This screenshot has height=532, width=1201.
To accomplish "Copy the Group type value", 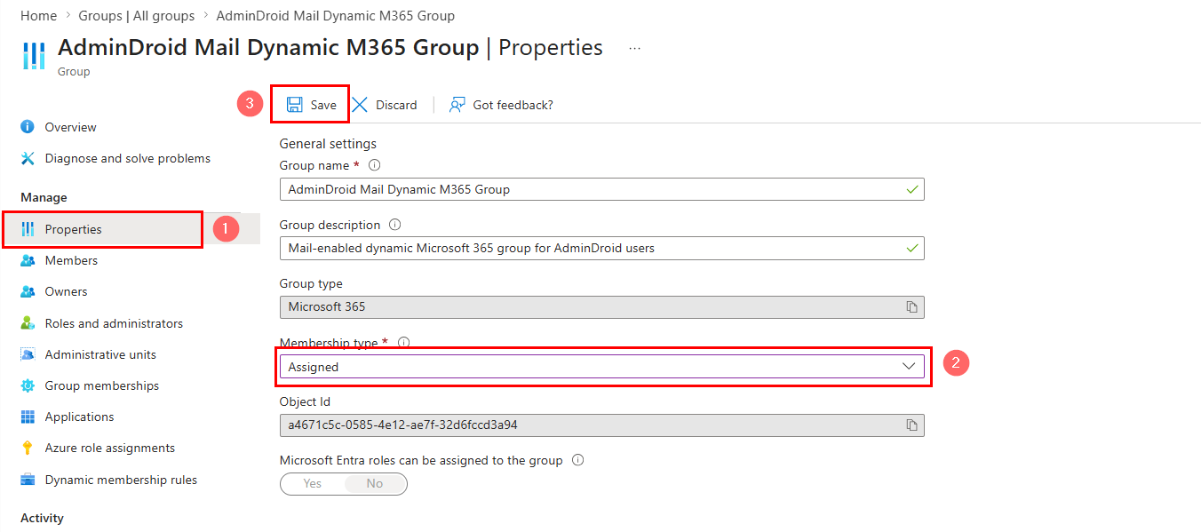I will (911, 306).
